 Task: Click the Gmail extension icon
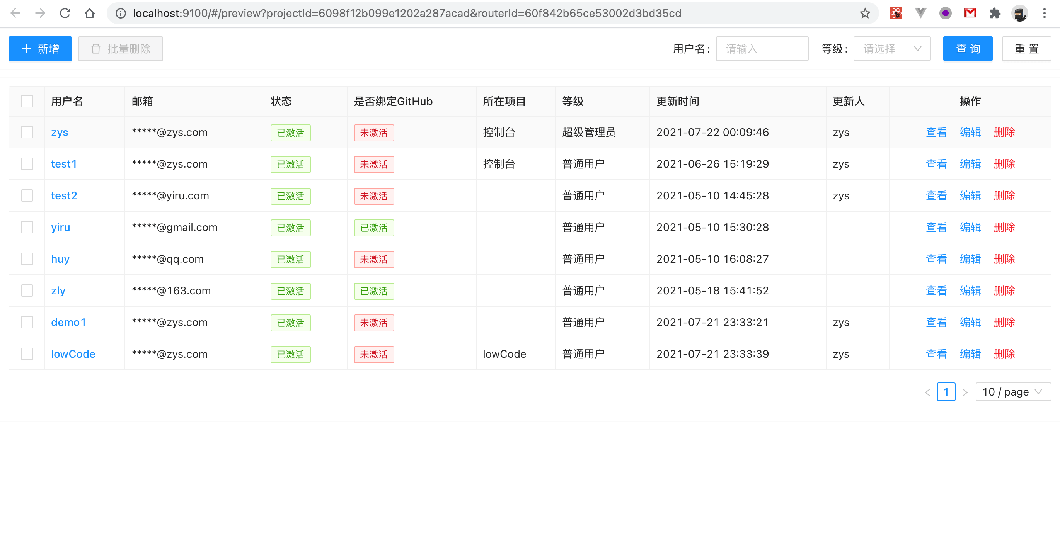[970, 13]
